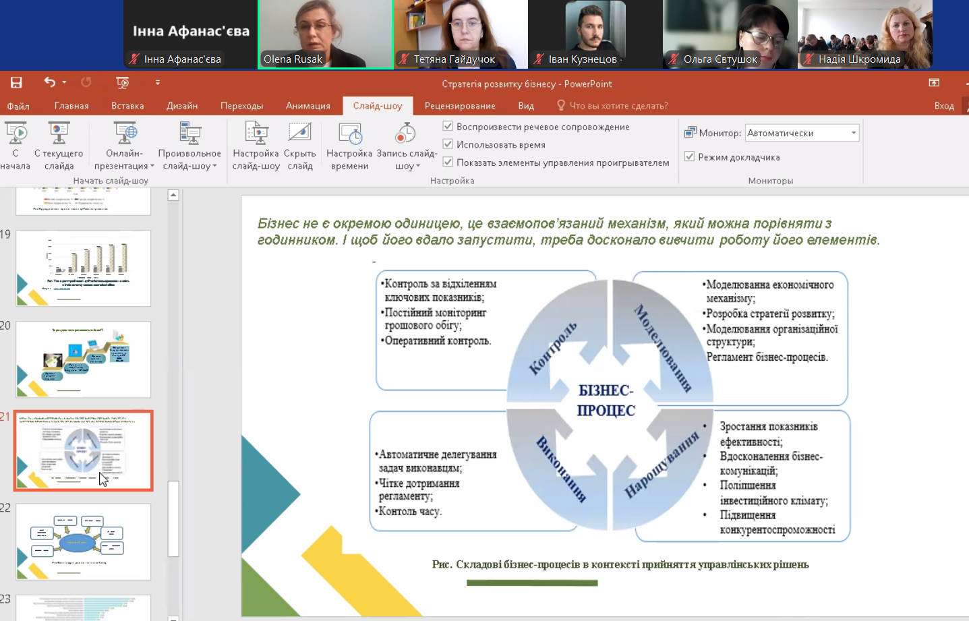The width and height of the screenshot is (969, 621).
Task: Toggle Использовать время checkbox
Action: tap(448, 144)
